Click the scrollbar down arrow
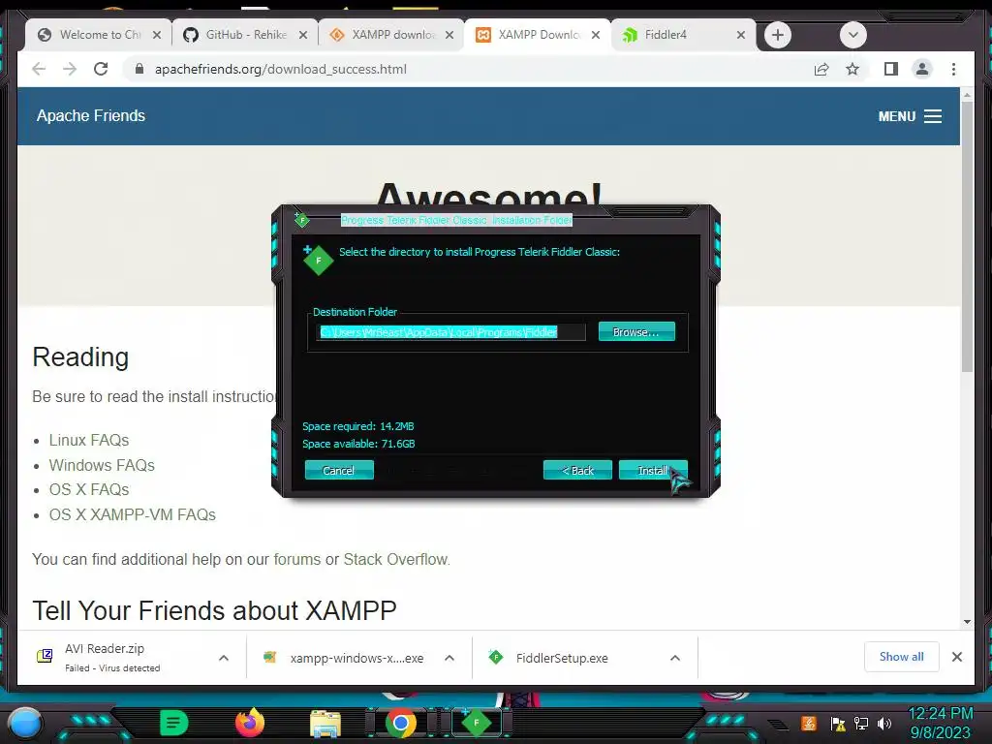Image resolution: width=992 pixels, height=744 pixels. click(967, 621)
